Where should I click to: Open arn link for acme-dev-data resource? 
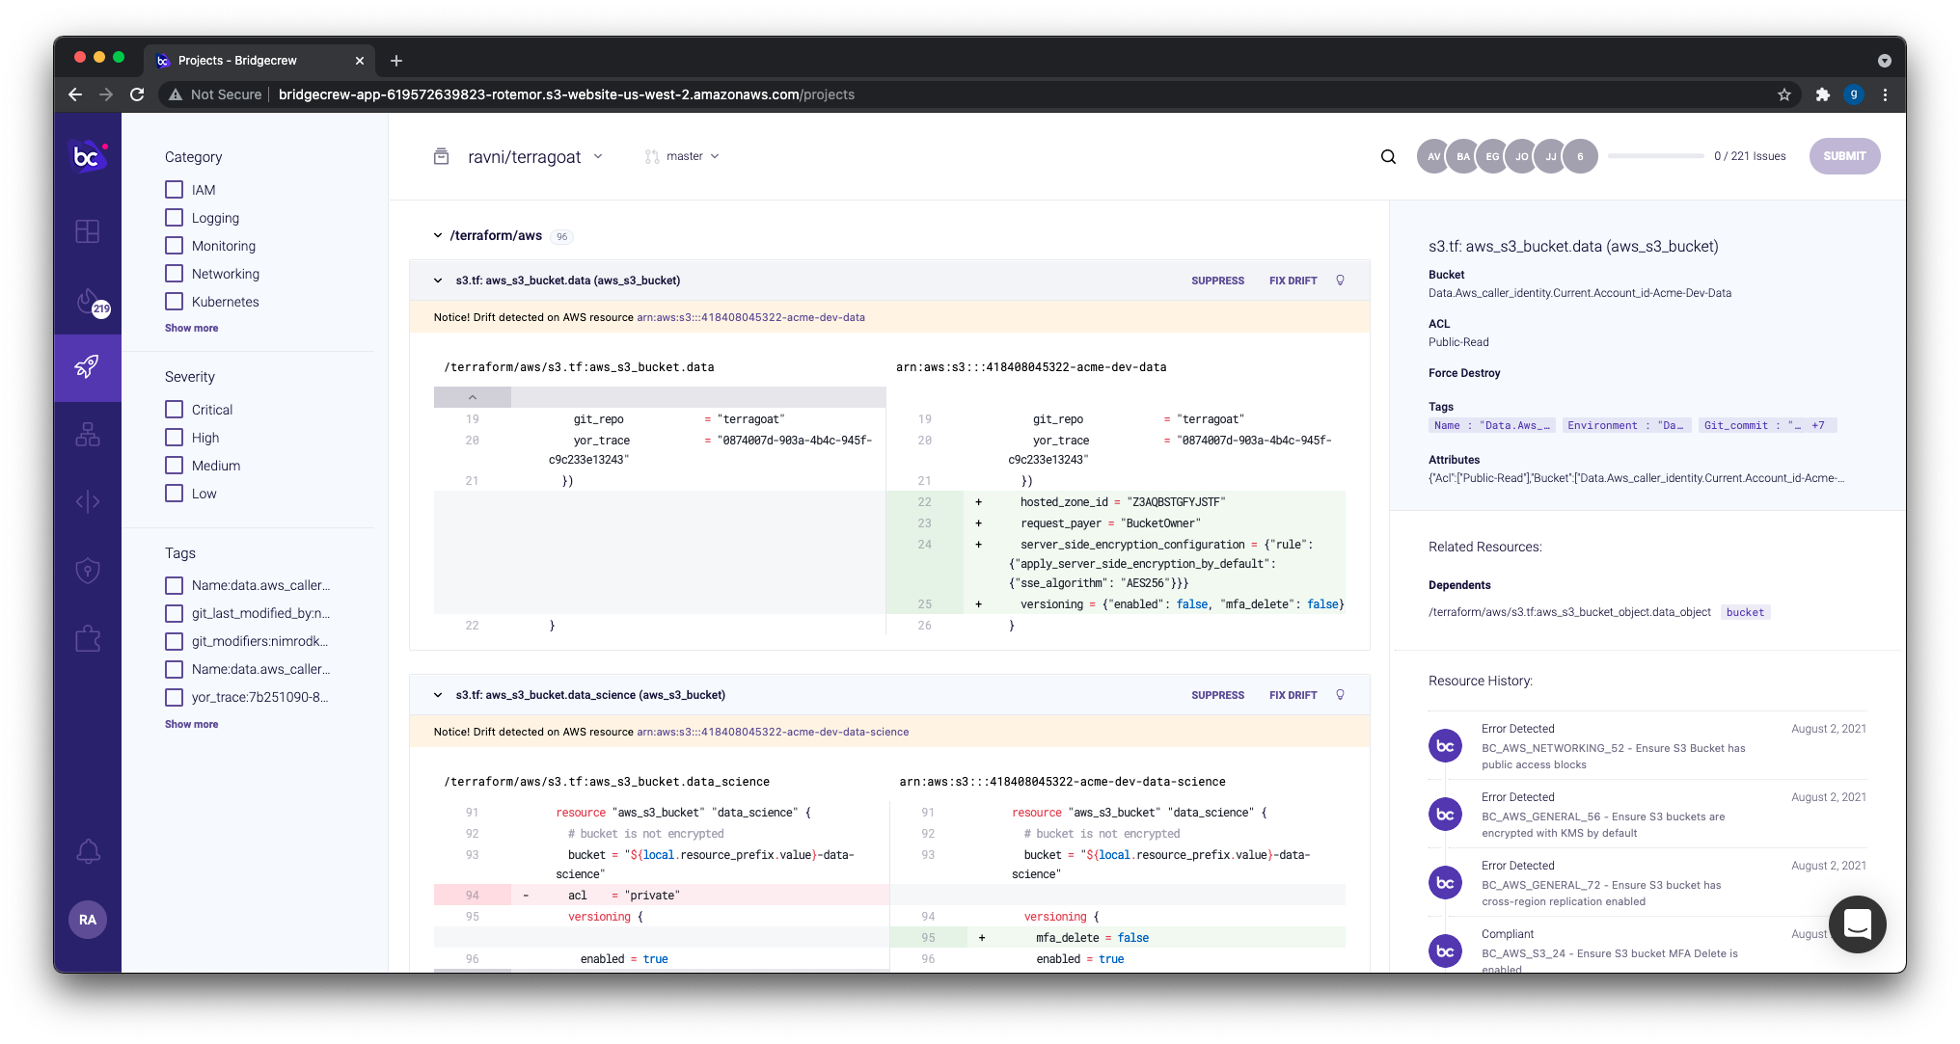click(750, 317)
